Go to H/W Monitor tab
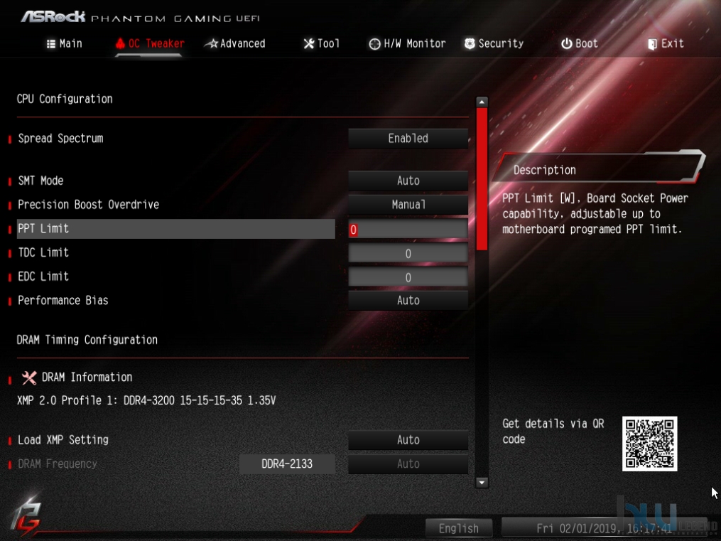This screenshot has width=721, height=541. (x=408, y=43)
